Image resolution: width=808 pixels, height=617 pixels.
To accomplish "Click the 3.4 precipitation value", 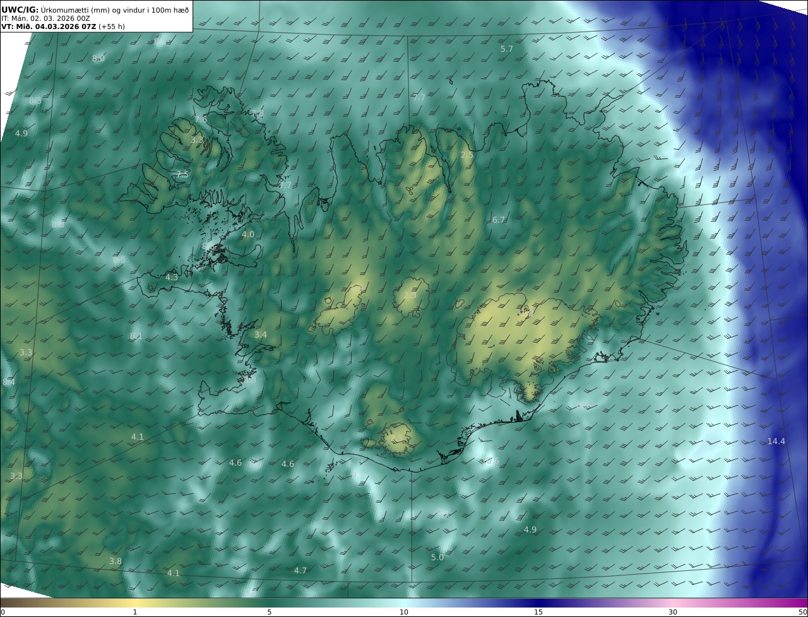I will tap(261, 334).
